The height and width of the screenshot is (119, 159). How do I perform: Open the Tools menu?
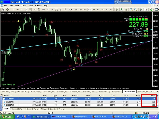pos(31,6)
